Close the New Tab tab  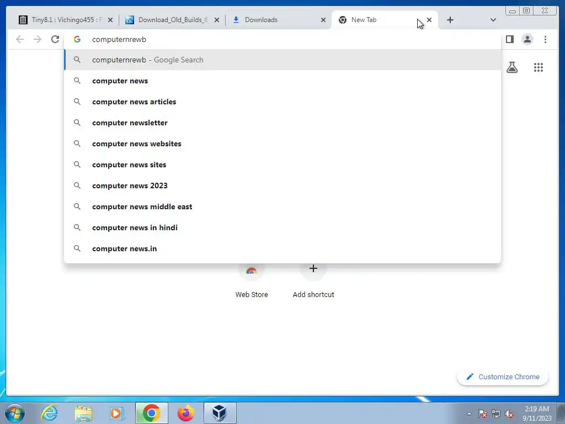coord(429,20)
